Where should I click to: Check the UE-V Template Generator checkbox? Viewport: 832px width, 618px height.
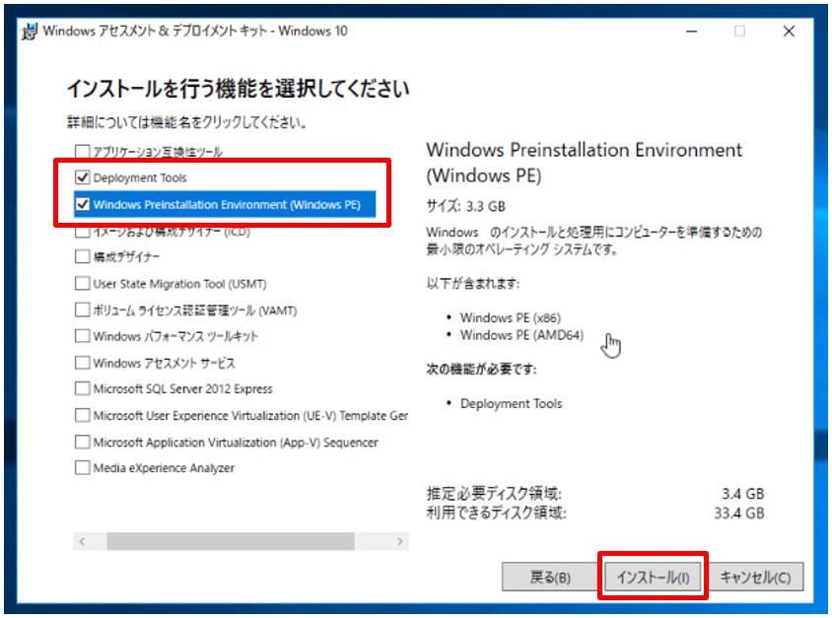point(82,415)
